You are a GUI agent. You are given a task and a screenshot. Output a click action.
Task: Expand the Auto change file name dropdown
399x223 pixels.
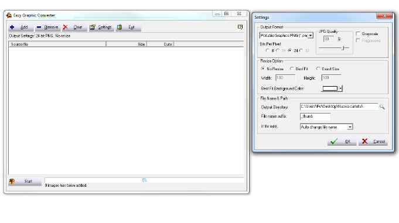point(350,127)
